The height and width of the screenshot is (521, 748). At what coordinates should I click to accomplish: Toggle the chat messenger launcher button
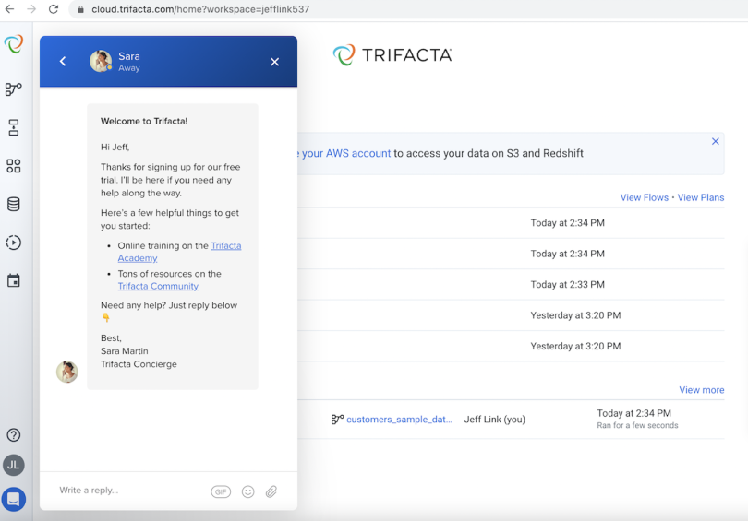(13, 499)
